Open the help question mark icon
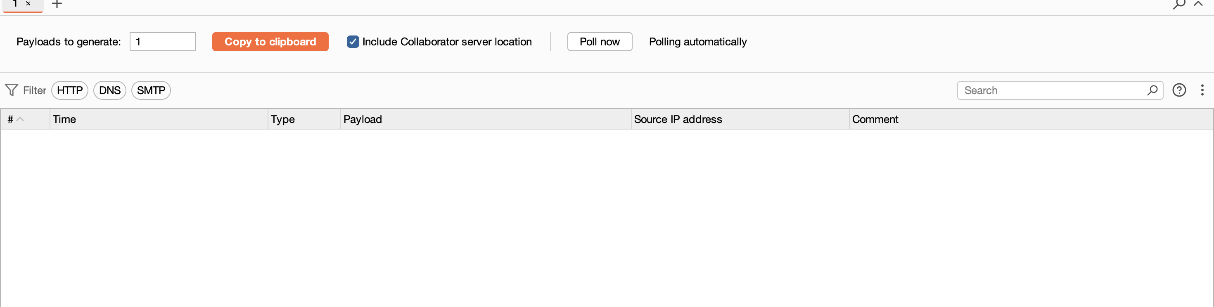 coord(1178,90)
